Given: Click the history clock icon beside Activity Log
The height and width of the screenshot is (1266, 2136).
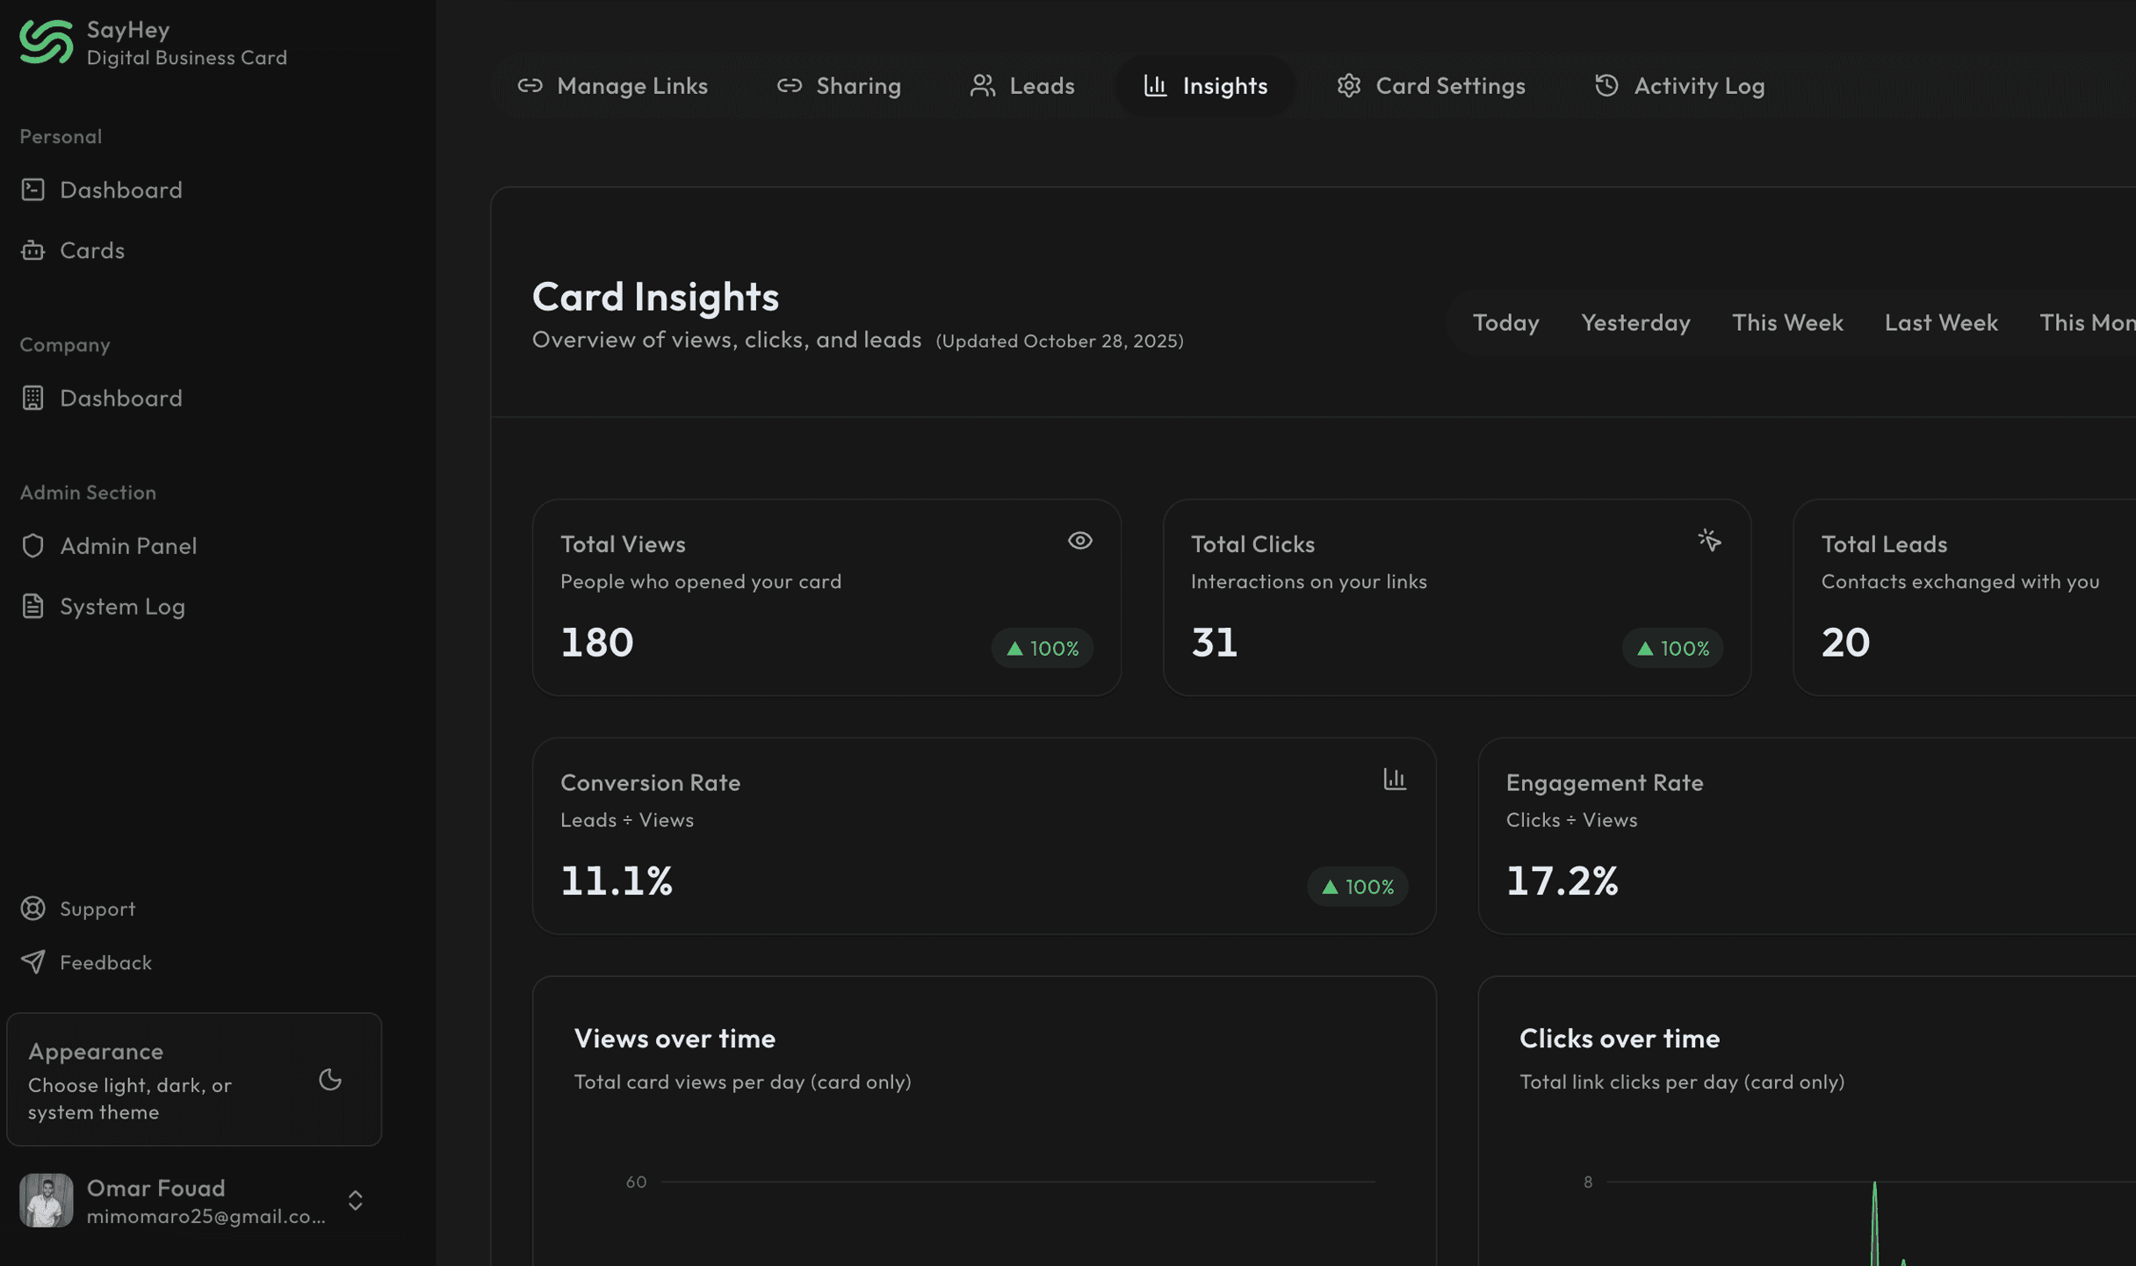Looking at the screenshot, I should pyautogui.click(x=1606, y=85).
